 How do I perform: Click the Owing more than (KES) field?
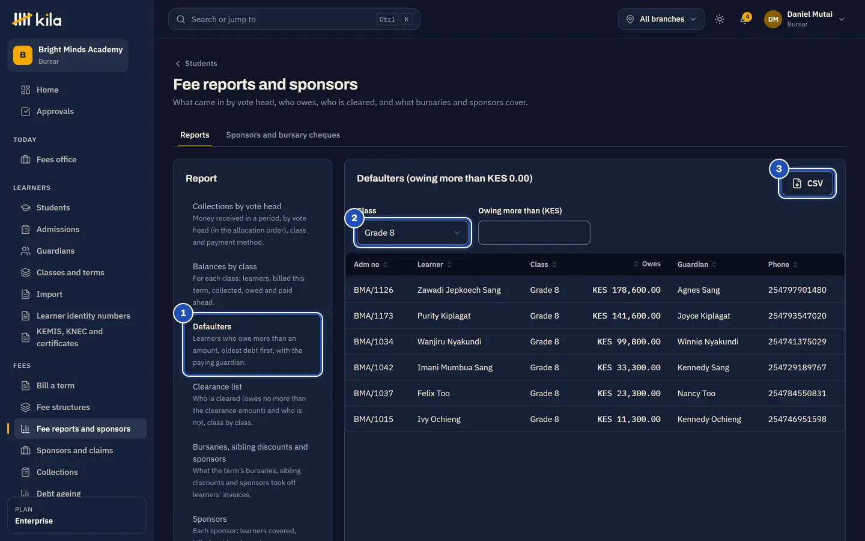tap(534, 233)
